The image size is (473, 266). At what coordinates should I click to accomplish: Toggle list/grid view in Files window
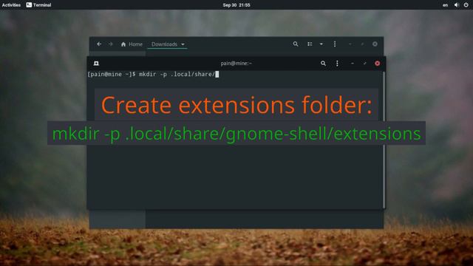(310, 44)
